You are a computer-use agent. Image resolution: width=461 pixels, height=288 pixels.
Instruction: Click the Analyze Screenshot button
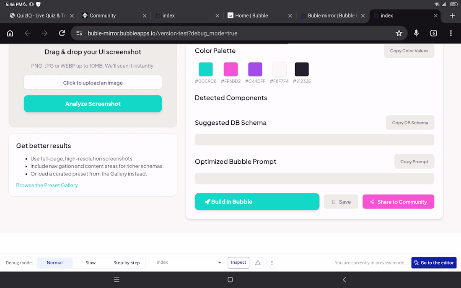93,104
